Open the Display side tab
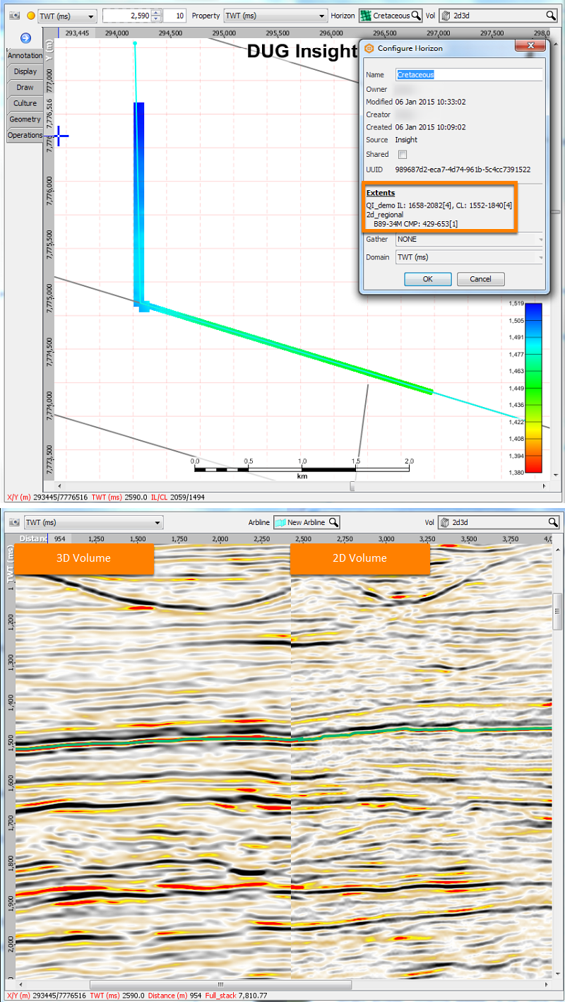Image resolution: width=565 pixels, height=1002 pixels. tap(25, 71)
